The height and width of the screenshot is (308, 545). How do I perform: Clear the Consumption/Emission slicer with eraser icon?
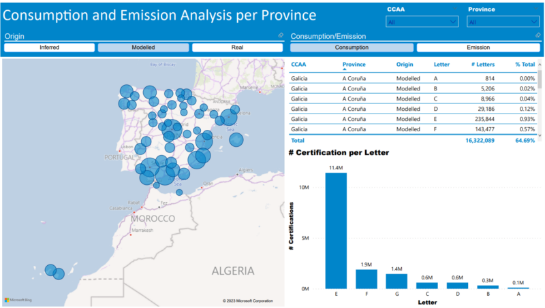pyautogui.click(x=542, y=35)
